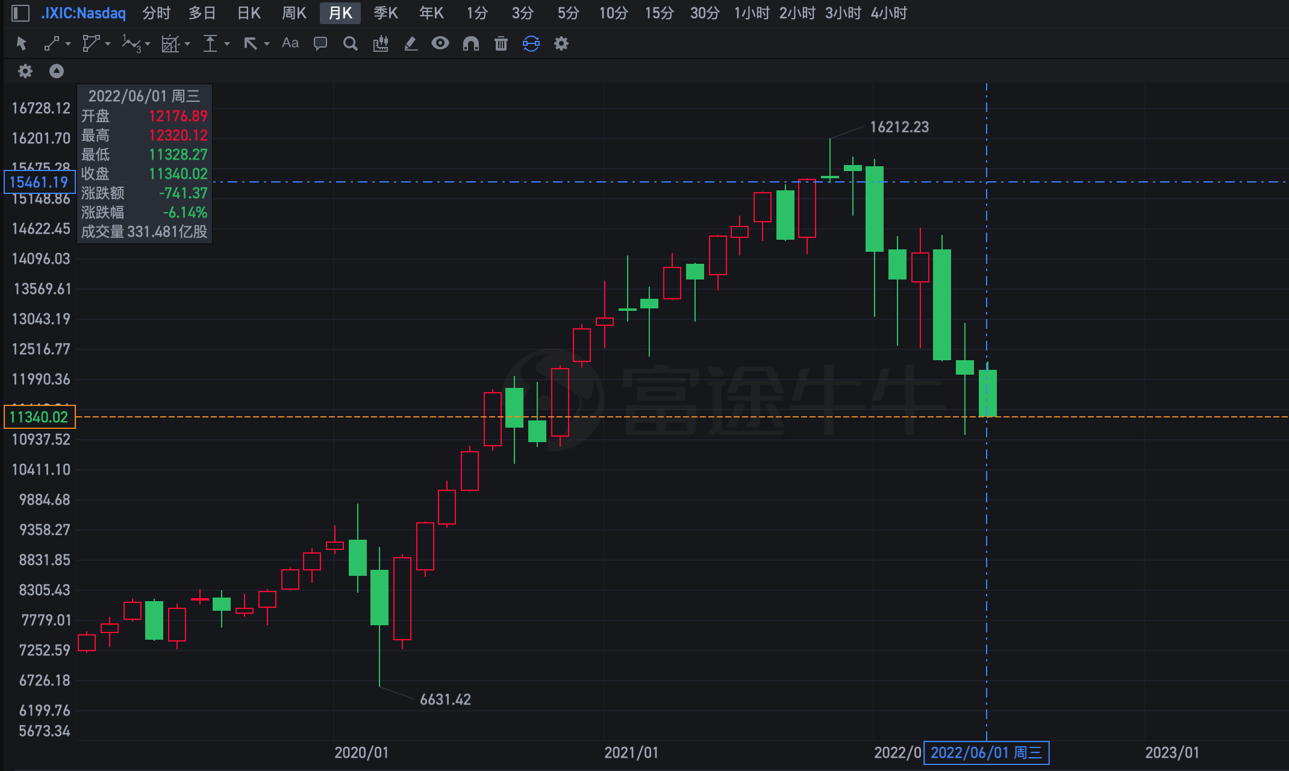
Task: Open drawing toolbar settings gear
Action: (561, 43)
